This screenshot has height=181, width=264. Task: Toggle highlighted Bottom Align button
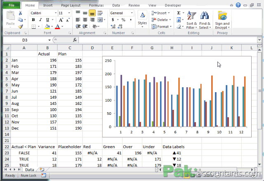(x=92, y=13)
